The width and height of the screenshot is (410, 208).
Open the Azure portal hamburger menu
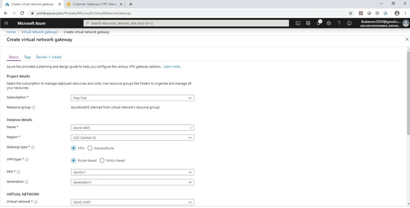click(6, 23)
